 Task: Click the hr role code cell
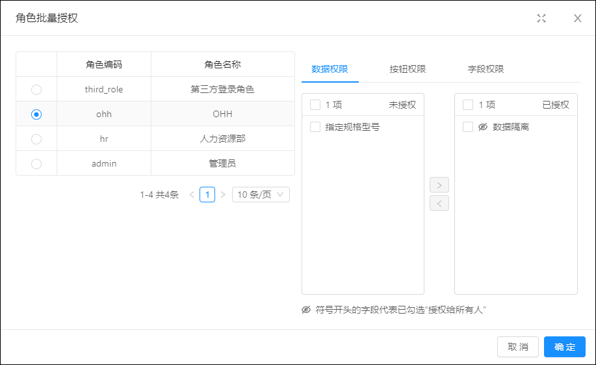104,139
